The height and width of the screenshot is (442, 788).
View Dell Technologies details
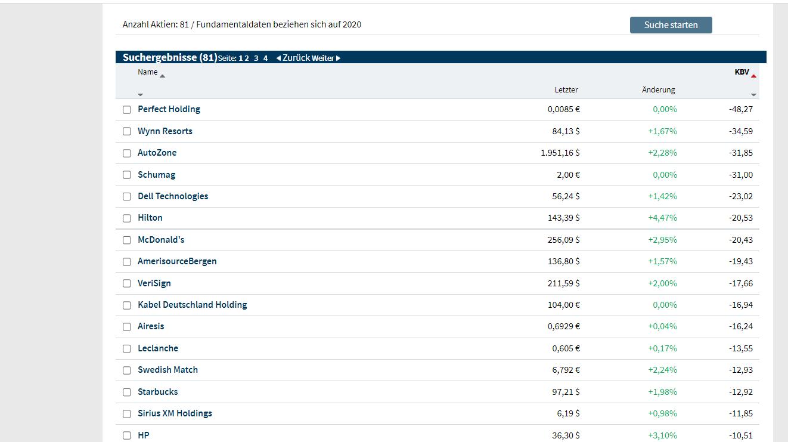pyautogui.click(x=172, y=196)
